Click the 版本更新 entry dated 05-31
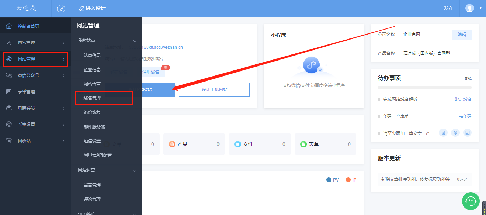 click(x=425, y=179)
